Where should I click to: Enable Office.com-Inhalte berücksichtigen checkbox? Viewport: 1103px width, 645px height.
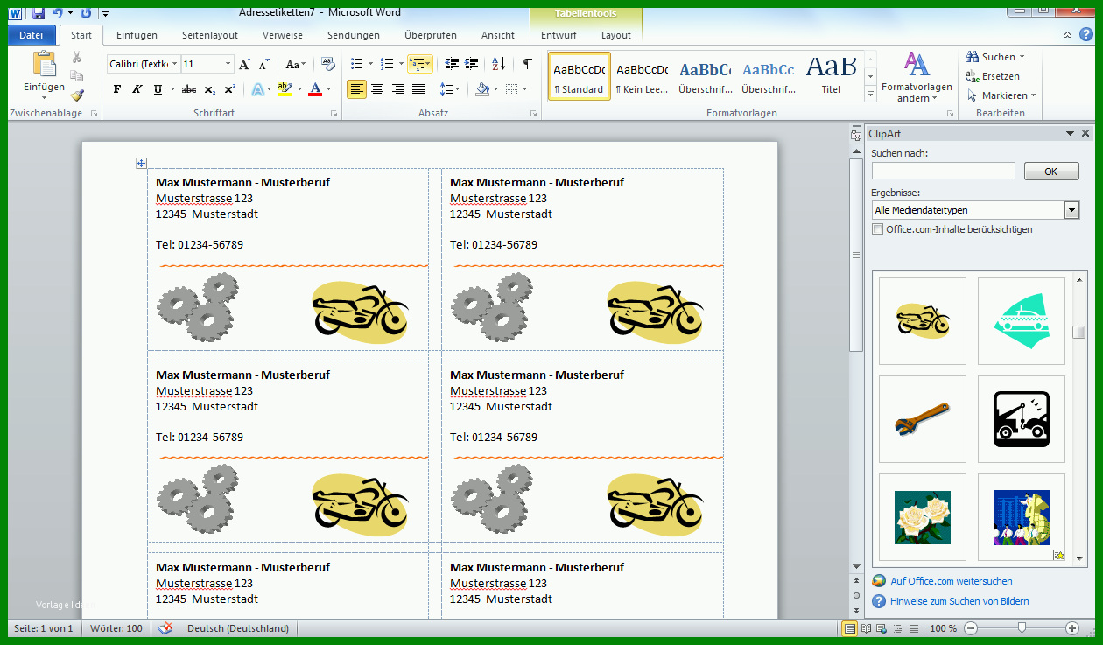click(877, 229)
